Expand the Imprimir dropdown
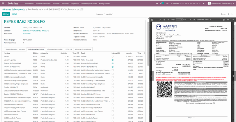The height and width of the screenshot is (122, 236). click(x=101, y=14)
